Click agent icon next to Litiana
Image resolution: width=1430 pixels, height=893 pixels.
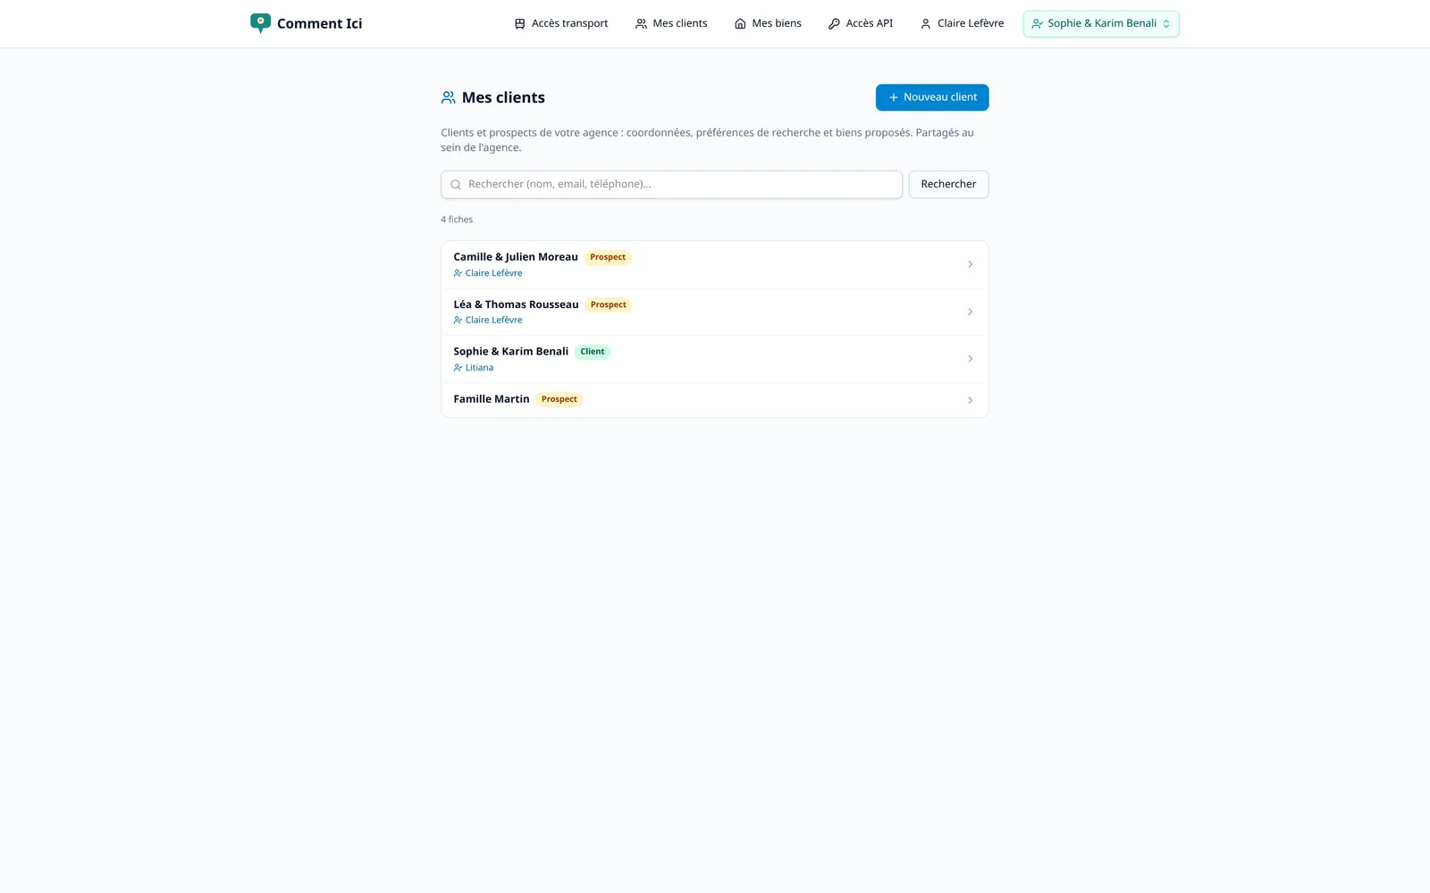[458, 368]
